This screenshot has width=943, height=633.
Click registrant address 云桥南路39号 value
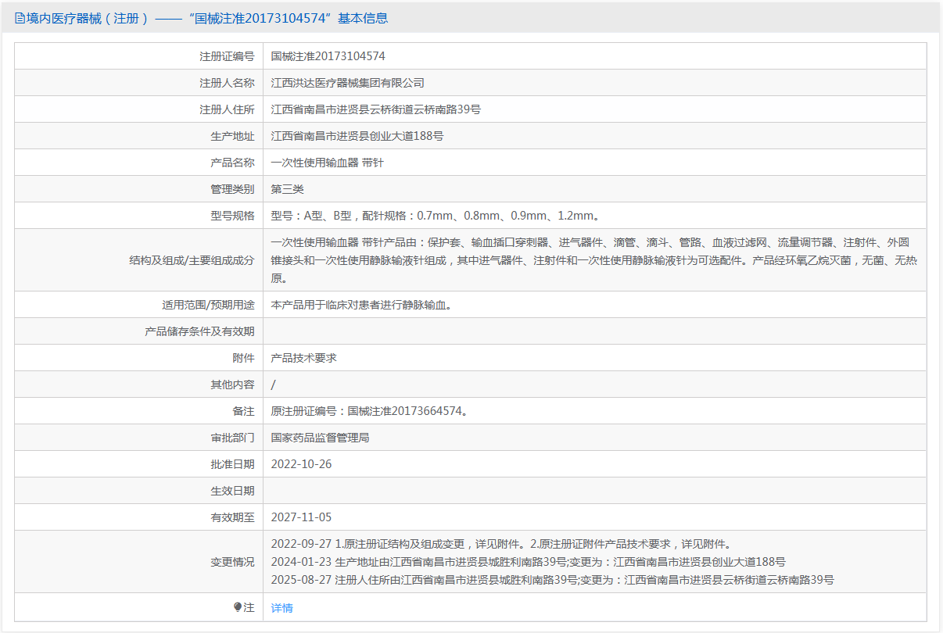click(x=376, y=109)
